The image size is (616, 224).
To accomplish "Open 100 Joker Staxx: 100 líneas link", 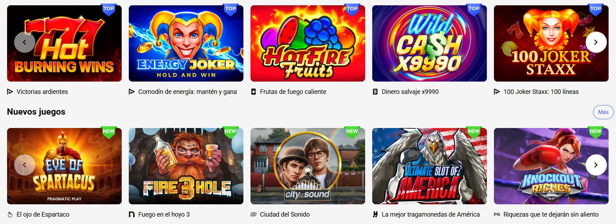I will point(541,92).
